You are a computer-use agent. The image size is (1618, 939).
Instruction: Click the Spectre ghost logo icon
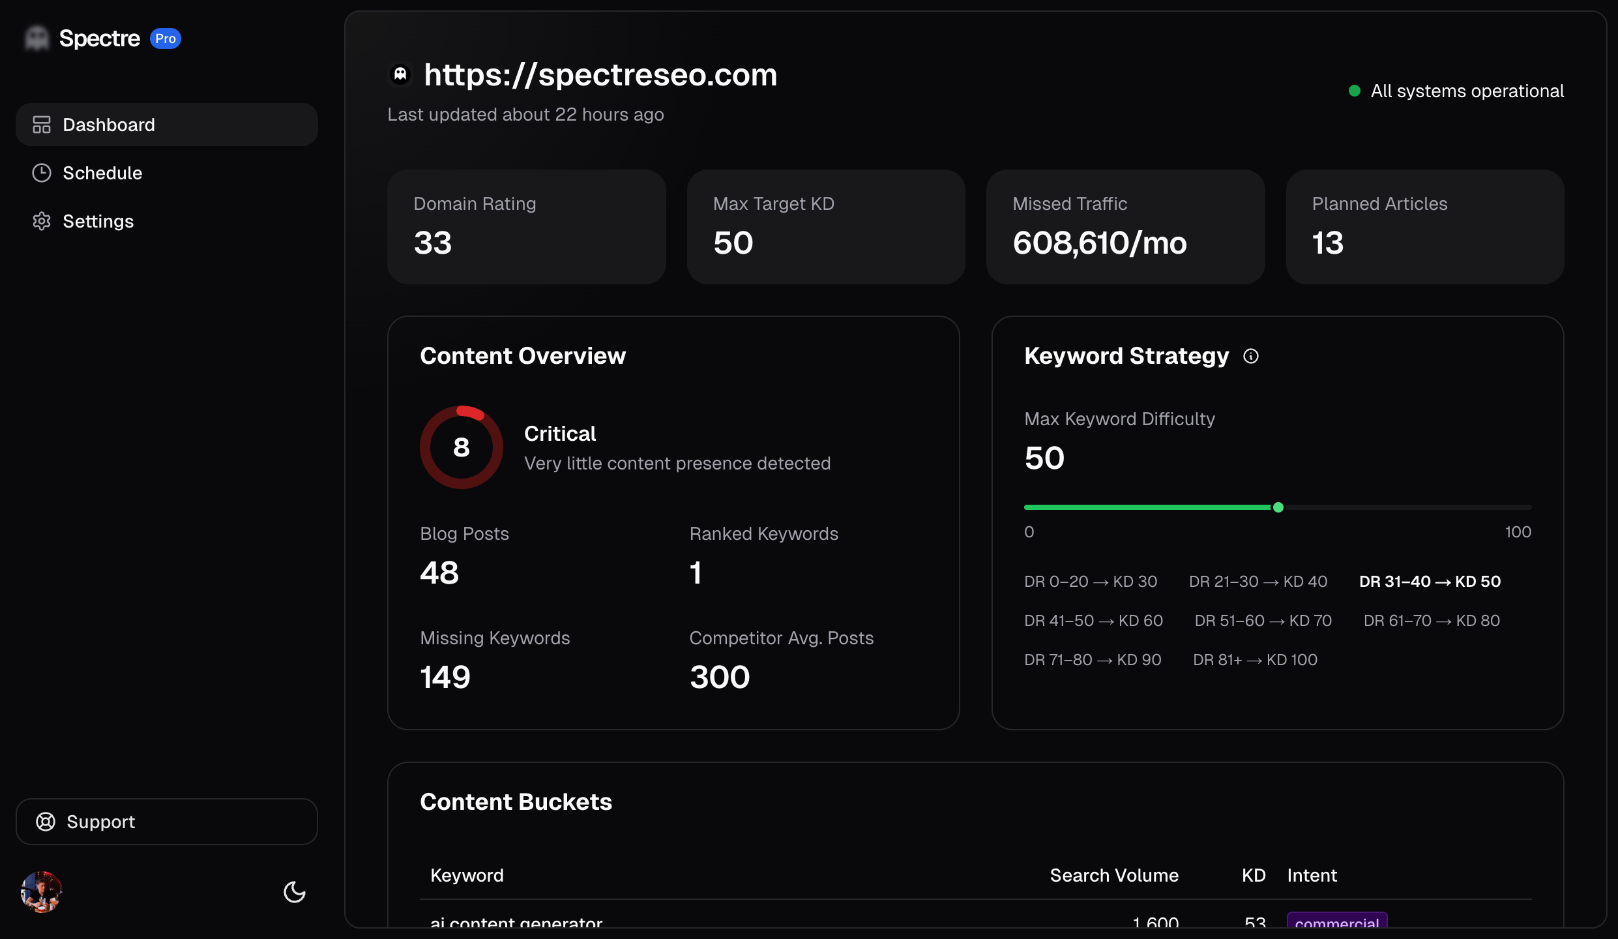coord(37,38)
